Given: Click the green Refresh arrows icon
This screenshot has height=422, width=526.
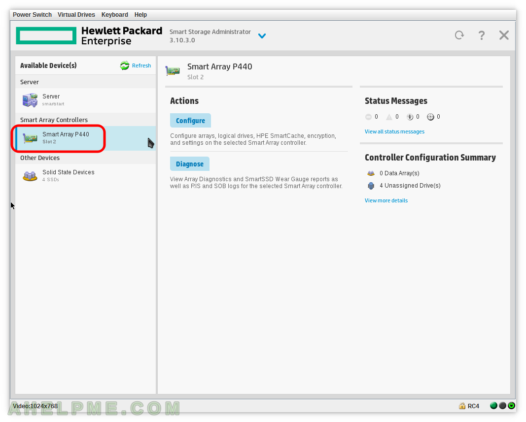Looking at the screenshot, I should [x=125, y=65].
